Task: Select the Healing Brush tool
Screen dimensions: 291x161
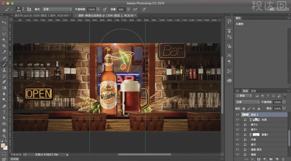Action: pyautogui.click(x=4, y=58)
